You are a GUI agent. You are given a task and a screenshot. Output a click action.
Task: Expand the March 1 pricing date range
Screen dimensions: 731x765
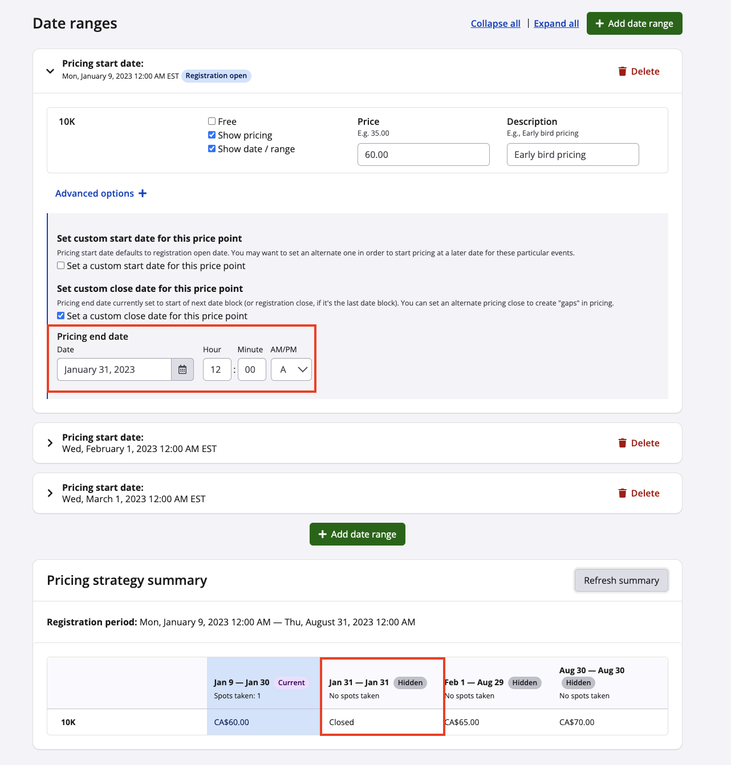(x=50, y=493)
